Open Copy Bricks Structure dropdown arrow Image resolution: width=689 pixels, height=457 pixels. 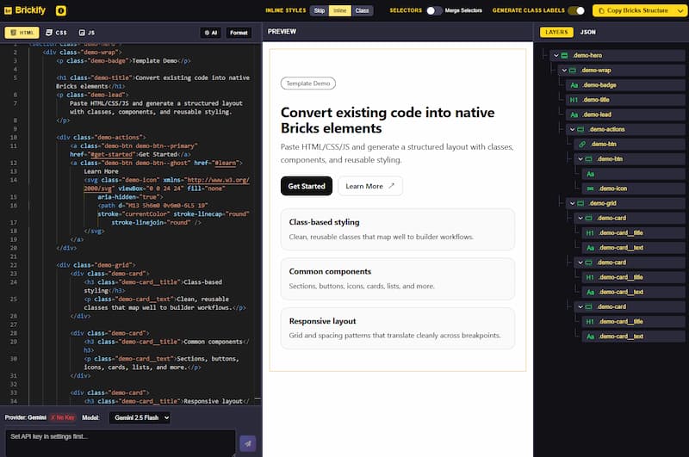680,10
